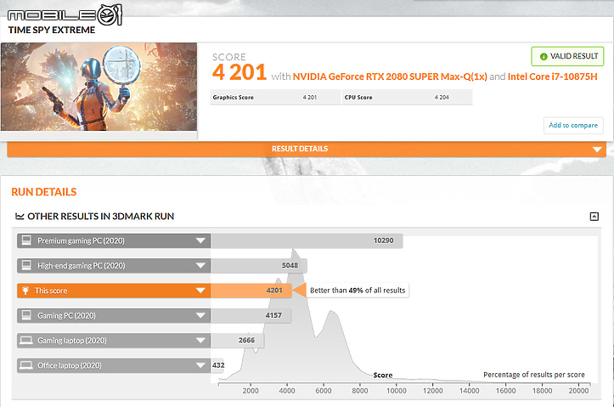Click the 432 score bar value
This screenshot has height=407, width=614.
click(218, 365)
